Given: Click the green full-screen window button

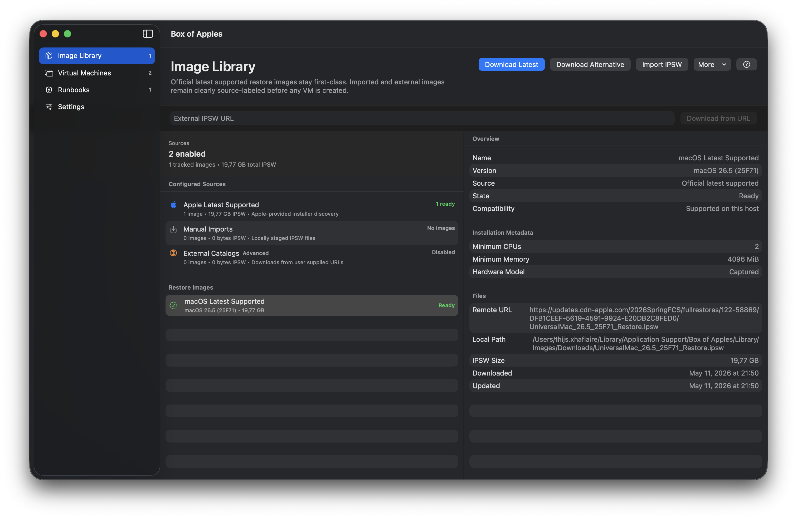Looking at the screenshot, I should click(67, 34).
